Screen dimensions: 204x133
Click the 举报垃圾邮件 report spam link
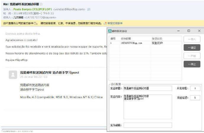pyautogui.click(x=115, y=23)
